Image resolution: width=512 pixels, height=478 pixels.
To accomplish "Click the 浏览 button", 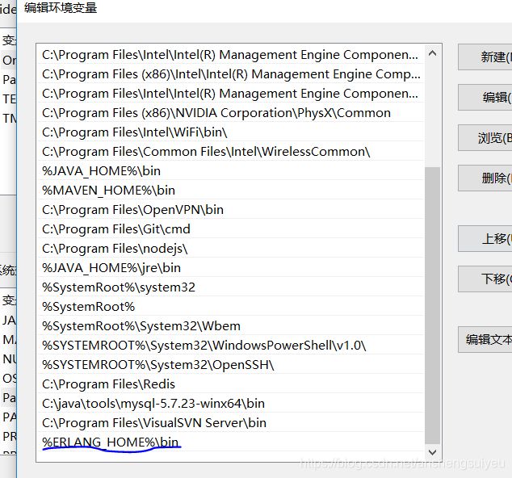I will click(x=485, y=138).
